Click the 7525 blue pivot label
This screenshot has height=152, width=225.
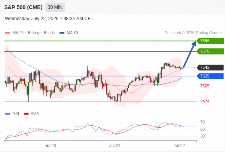coord(210,76)
